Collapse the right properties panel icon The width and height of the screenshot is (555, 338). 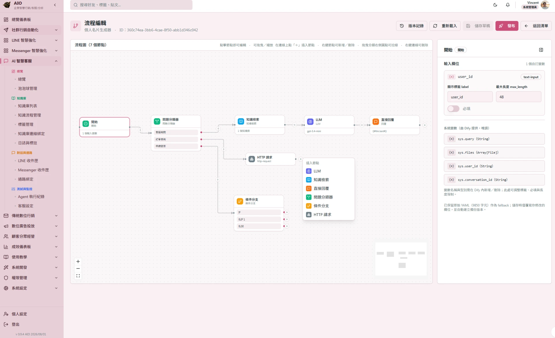coord(541,50)
